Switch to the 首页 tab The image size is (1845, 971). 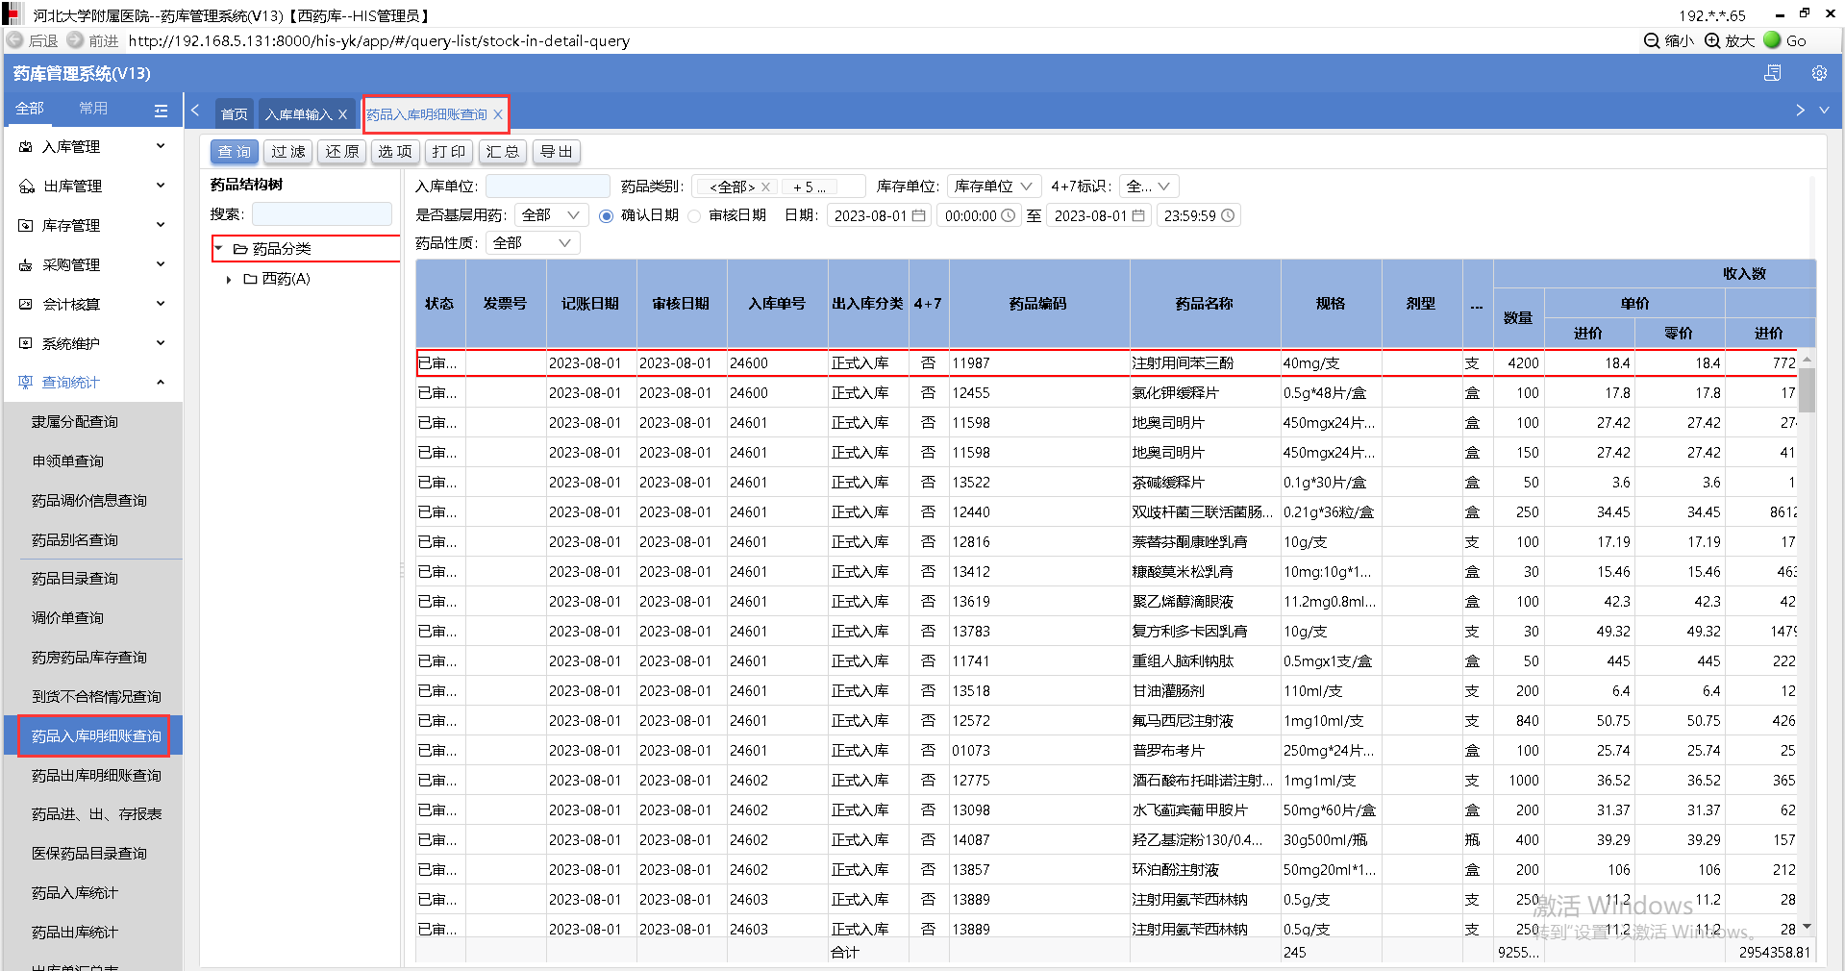[x=234, y=114]
